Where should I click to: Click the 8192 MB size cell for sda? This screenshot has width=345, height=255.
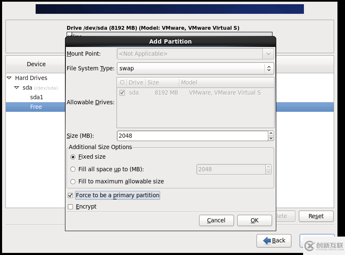click(166, 93)
